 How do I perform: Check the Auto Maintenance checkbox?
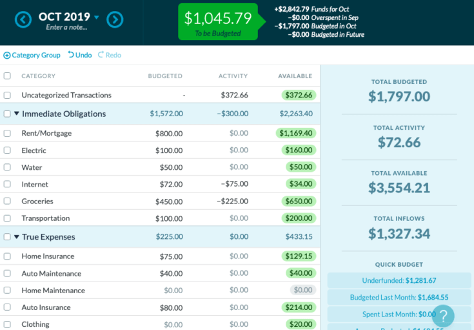click(7, 273)
